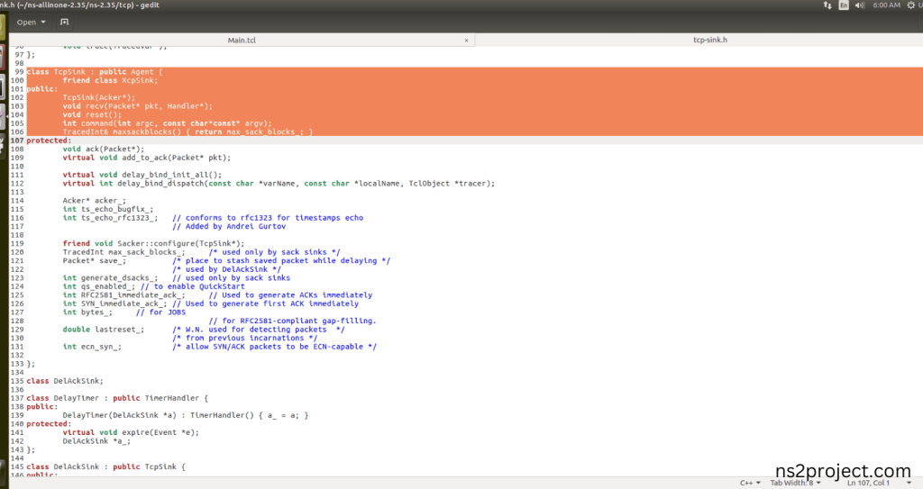Open the Ln 107, Col 1 position menu

tap(879, 483)
